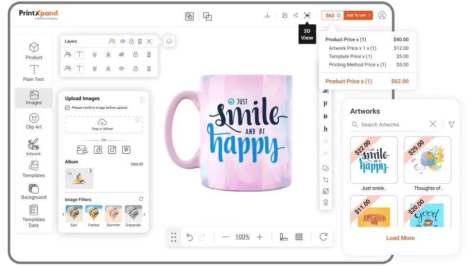Click View All album link
The height and width of the screenshot is (266, 471).
click(137, 164)
